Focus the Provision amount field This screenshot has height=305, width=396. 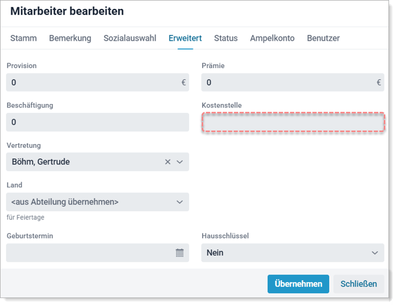[98, 82]
